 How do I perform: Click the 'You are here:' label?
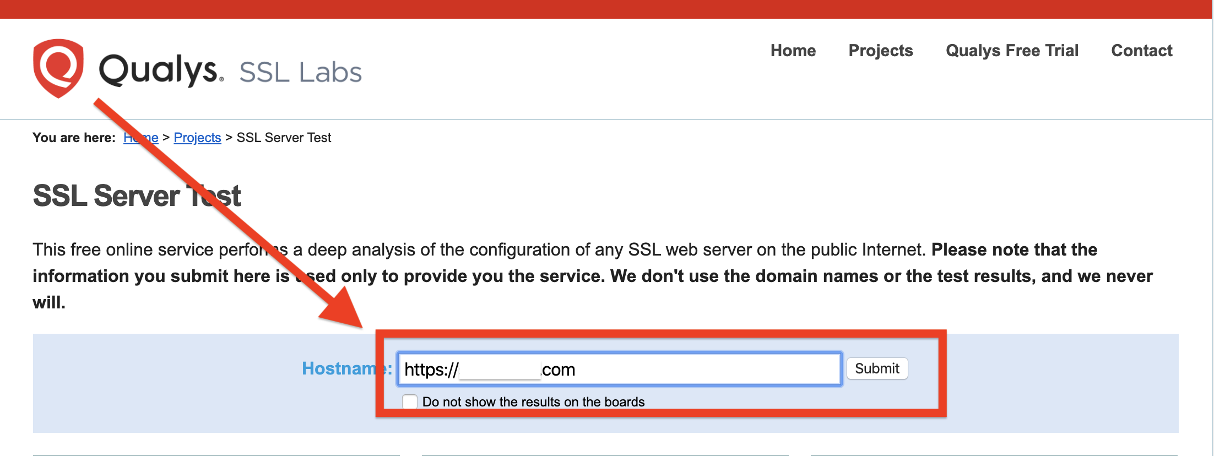pos(74,138)
